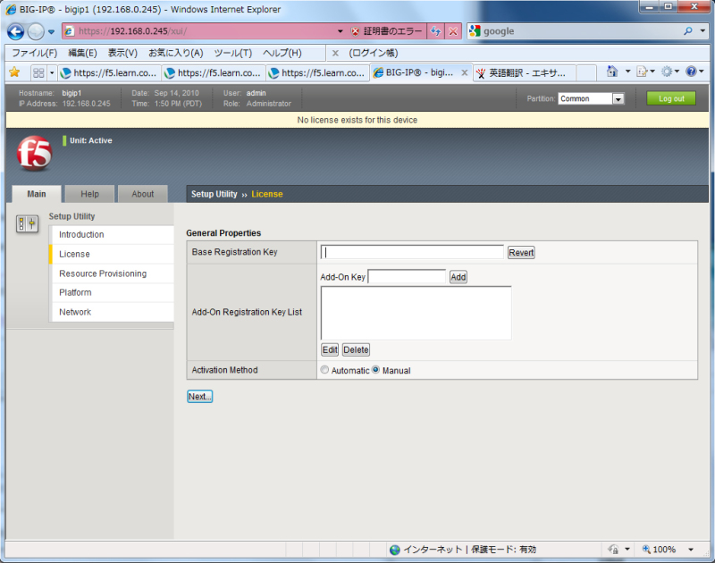Click the browser Home icon
This screenshot has width=715, height=563.
pyautogui.click(x=612, y=71)
